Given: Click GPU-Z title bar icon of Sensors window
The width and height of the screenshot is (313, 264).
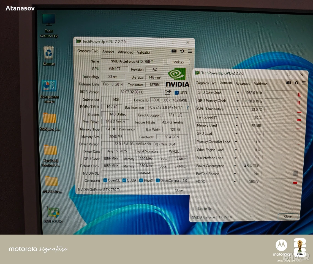Looking at the screenshot, I should 197,73.
